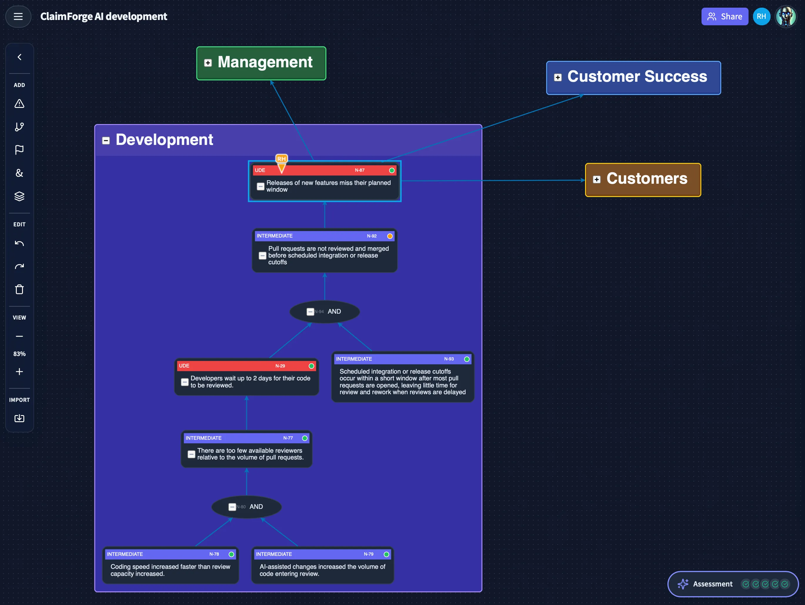Toggle the status indicator on node N-78

click(231, 554)
